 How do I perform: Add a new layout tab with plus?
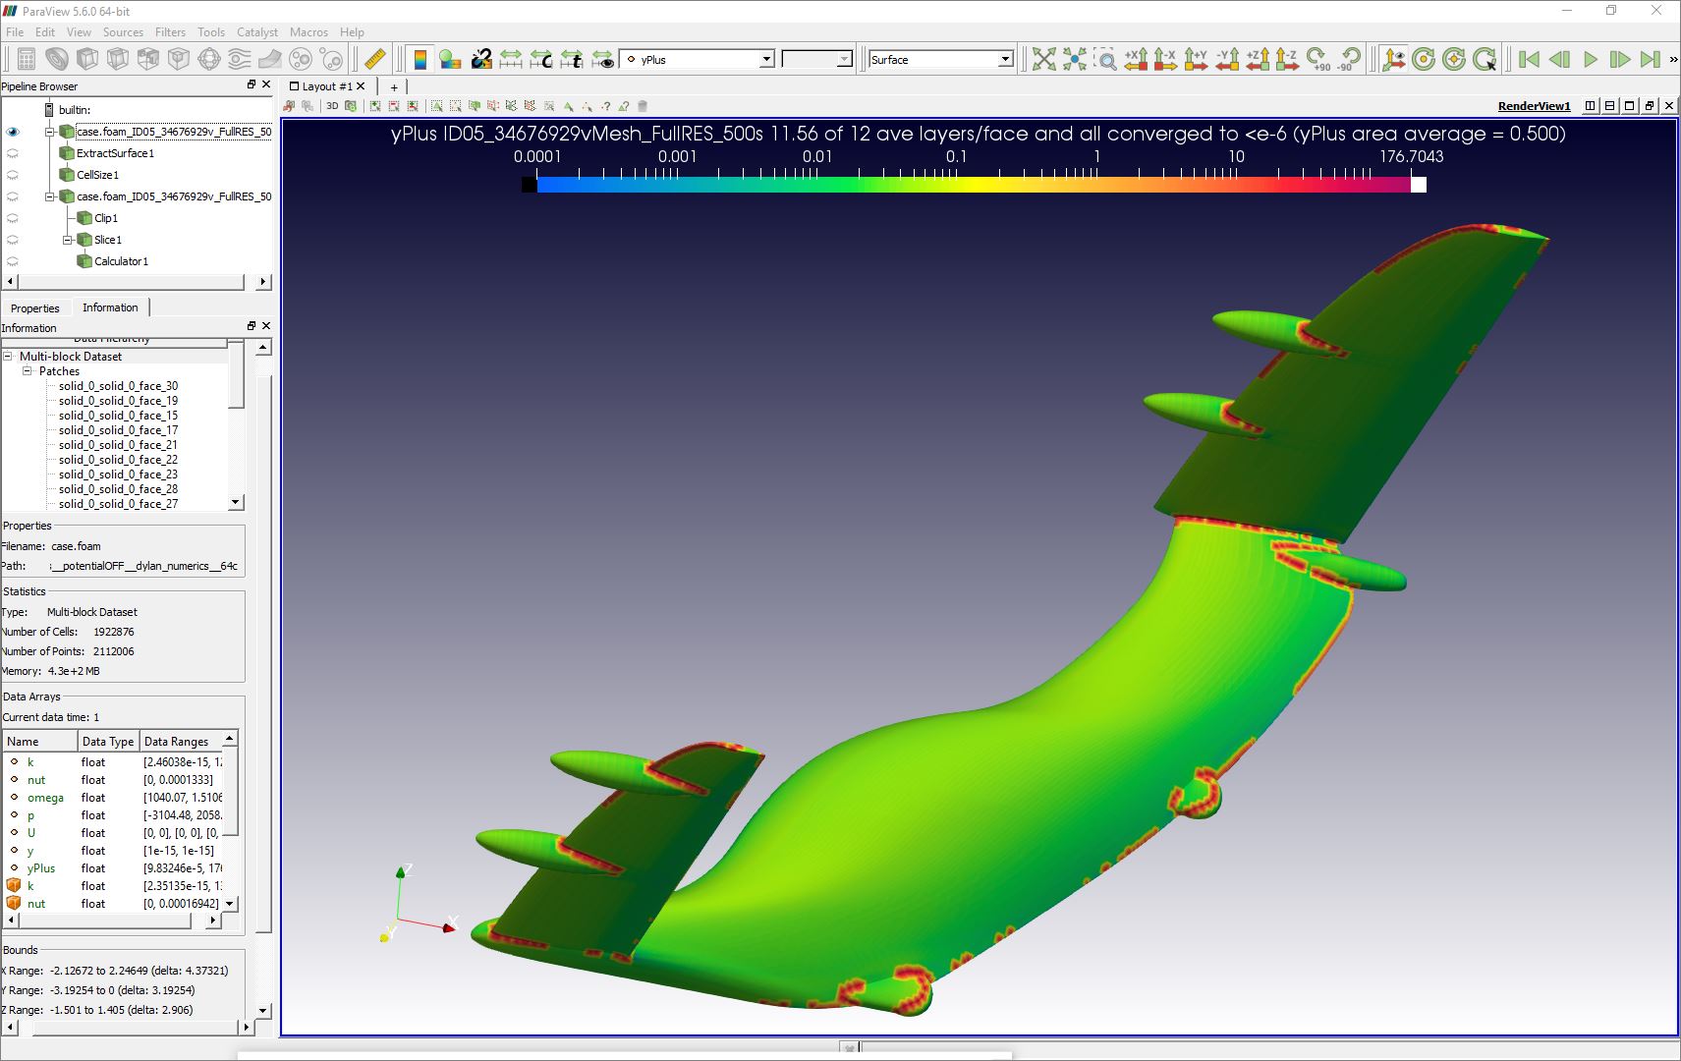tap(394, 86)
